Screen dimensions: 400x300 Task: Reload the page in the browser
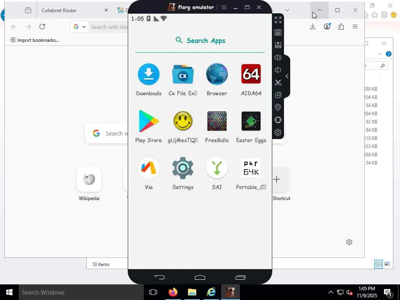pyautogui.click(x=42, y=27)
